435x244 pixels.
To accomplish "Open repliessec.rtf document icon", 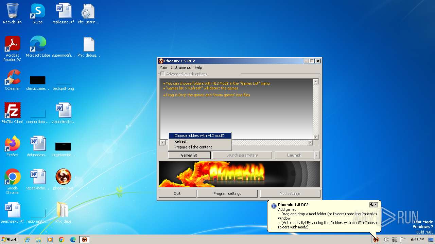I will (x=63, y=14).
